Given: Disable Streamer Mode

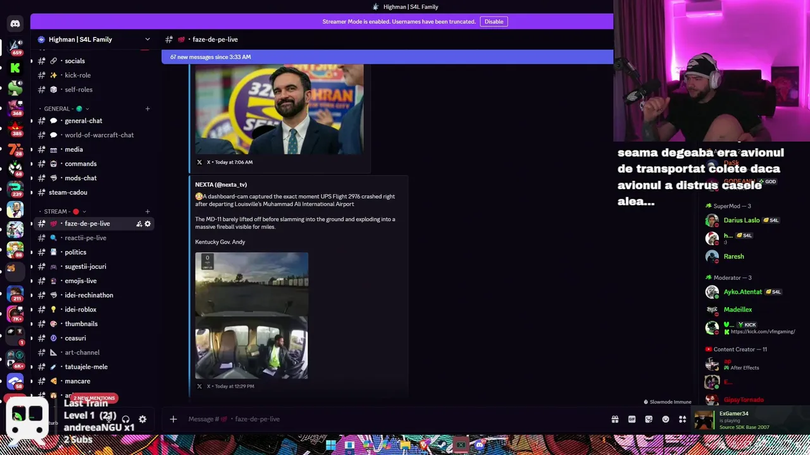Looking at the screenshot, I should (494, 21).
